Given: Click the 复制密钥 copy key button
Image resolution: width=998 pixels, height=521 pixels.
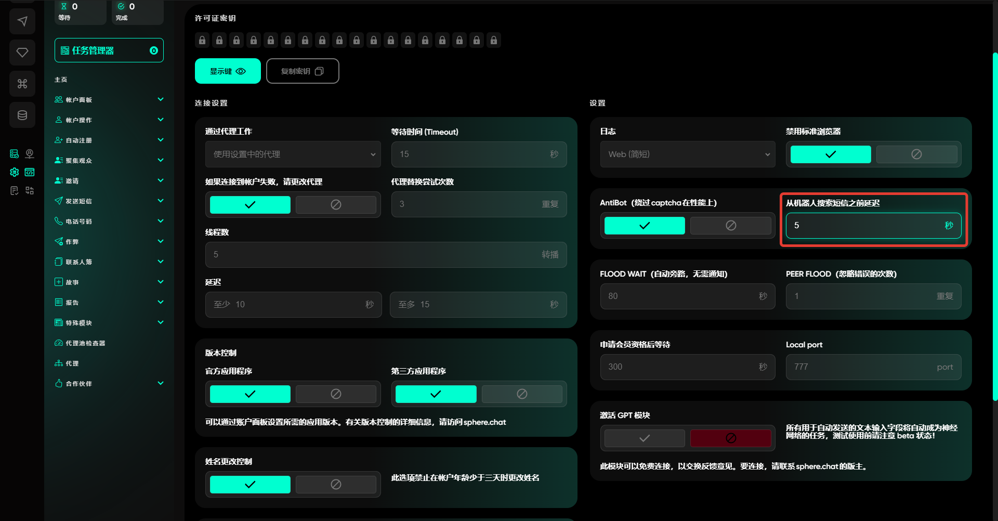Looking at the screenshot, I should pyautogui.click(x=303, y=71).
